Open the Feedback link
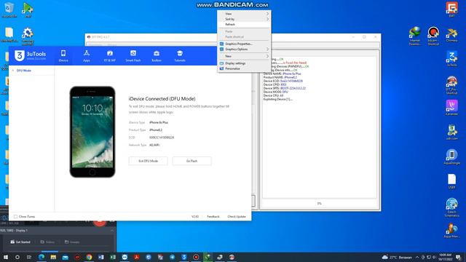The width and height of the screenshot is (466, 262). 213,217
